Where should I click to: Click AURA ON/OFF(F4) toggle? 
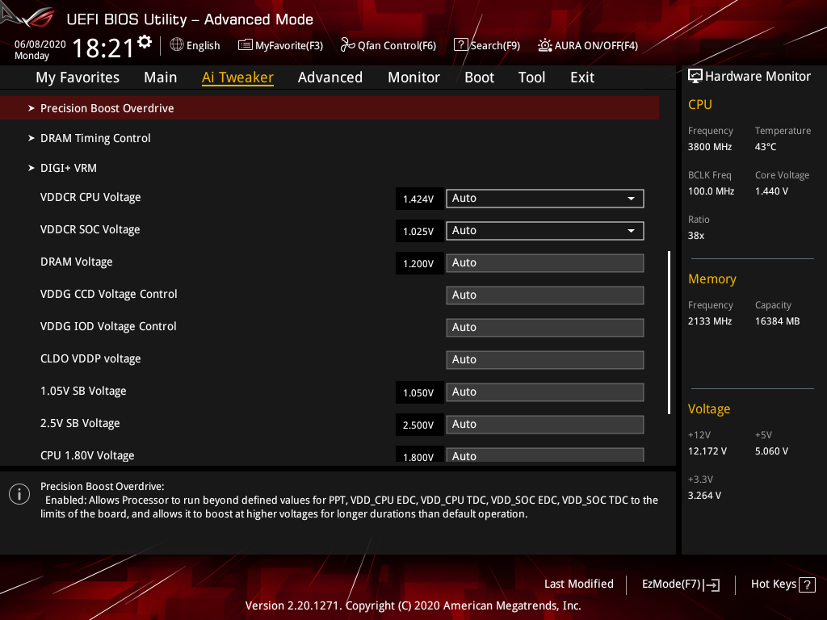click(x=588, y=45)
